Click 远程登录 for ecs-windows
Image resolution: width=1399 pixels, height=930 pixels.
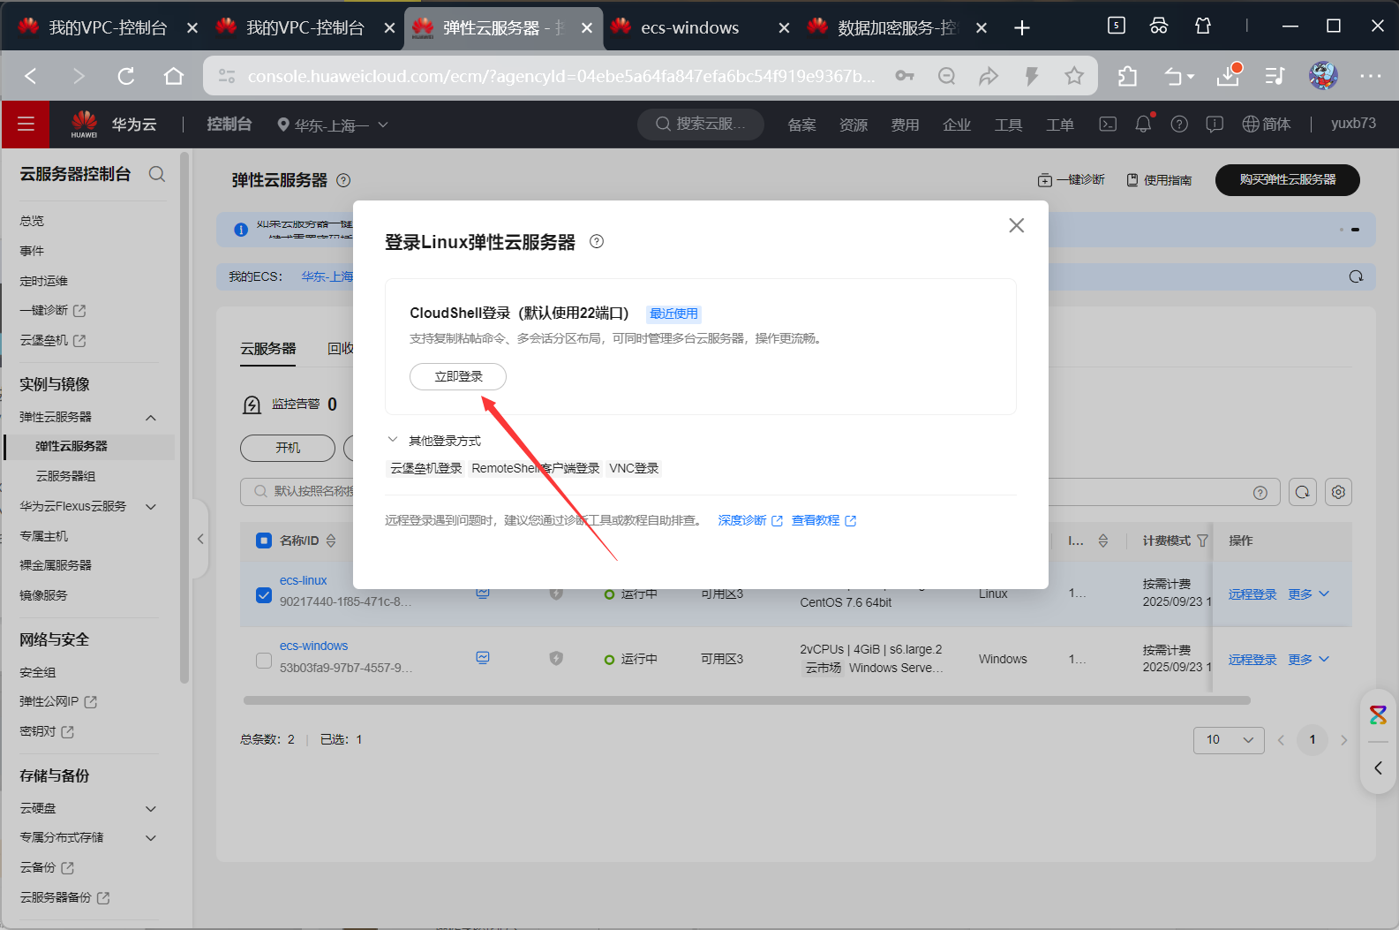[1252, 660]
